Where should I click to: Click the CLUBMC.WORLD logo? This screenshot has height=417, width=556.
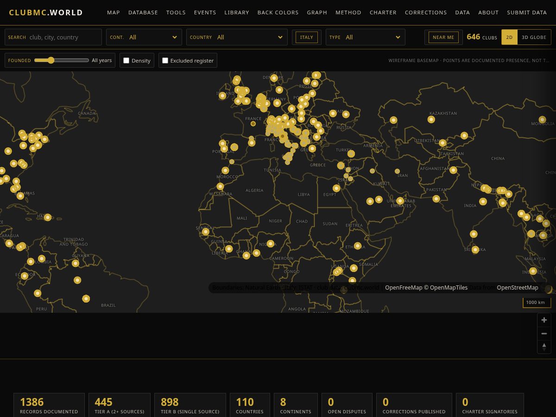46,13
